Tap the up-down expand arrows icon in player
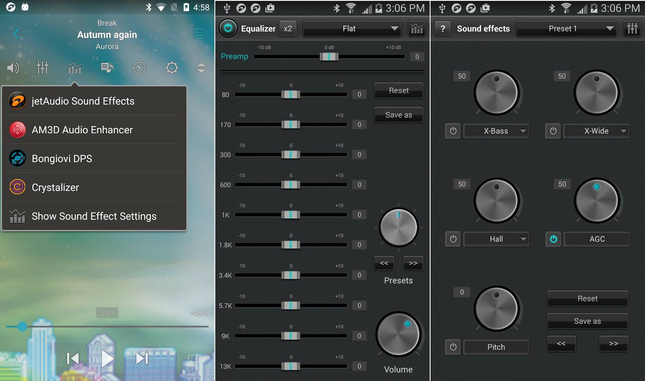This screenshot has height=381, width=645. point(201,68)
